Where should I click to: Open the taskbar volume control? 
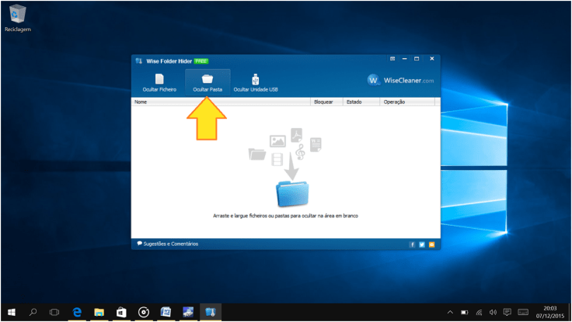(493, 312)
